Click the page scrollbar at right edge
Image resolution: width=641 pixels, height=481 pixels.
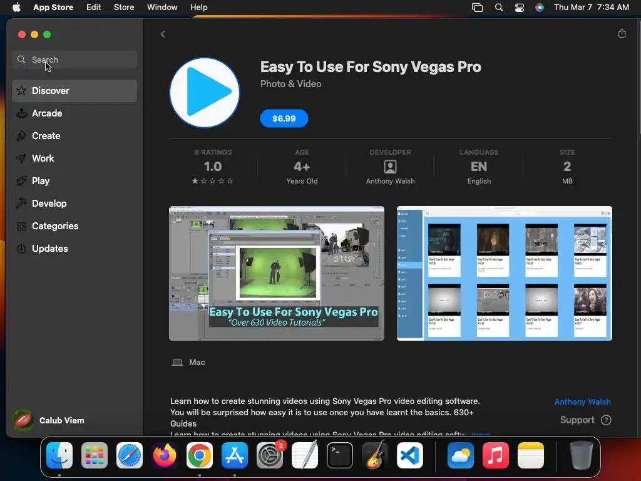pyautogui.click(x=639, y=78)
